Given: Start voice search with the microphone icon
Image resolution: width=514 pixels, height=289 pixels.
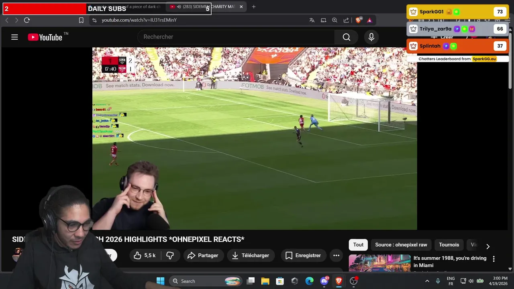Looking at the screenshot, I should [x=371, y=37].
